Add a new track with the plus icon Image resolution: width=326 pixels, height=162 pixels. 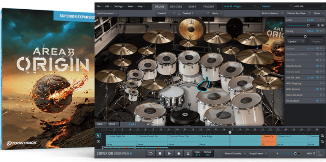click(x=148, y=124)
